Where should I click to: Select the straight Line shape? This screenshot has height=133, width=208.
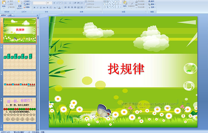coord(110,1)
